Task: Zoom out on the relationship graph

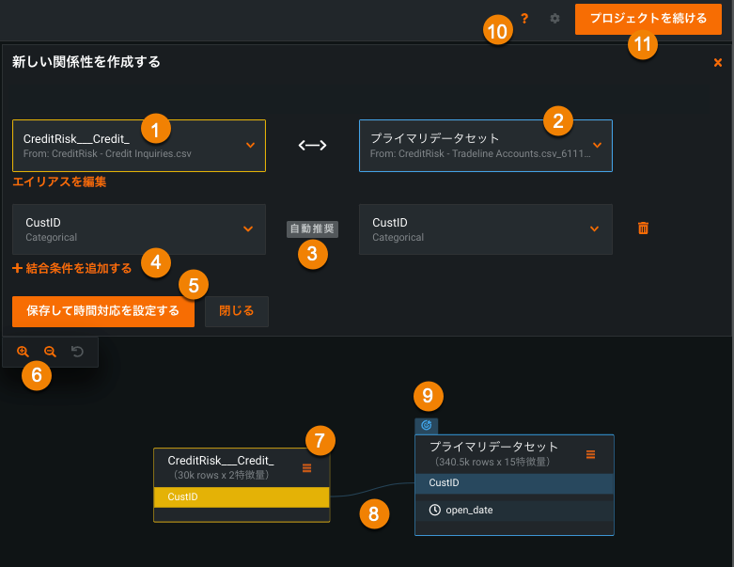Action: (x=50, y=352)
